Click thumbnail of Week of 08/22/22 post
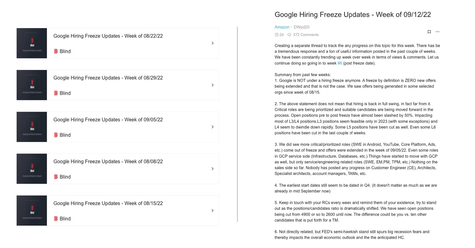The image size is (475, 248). pos(32,43)
